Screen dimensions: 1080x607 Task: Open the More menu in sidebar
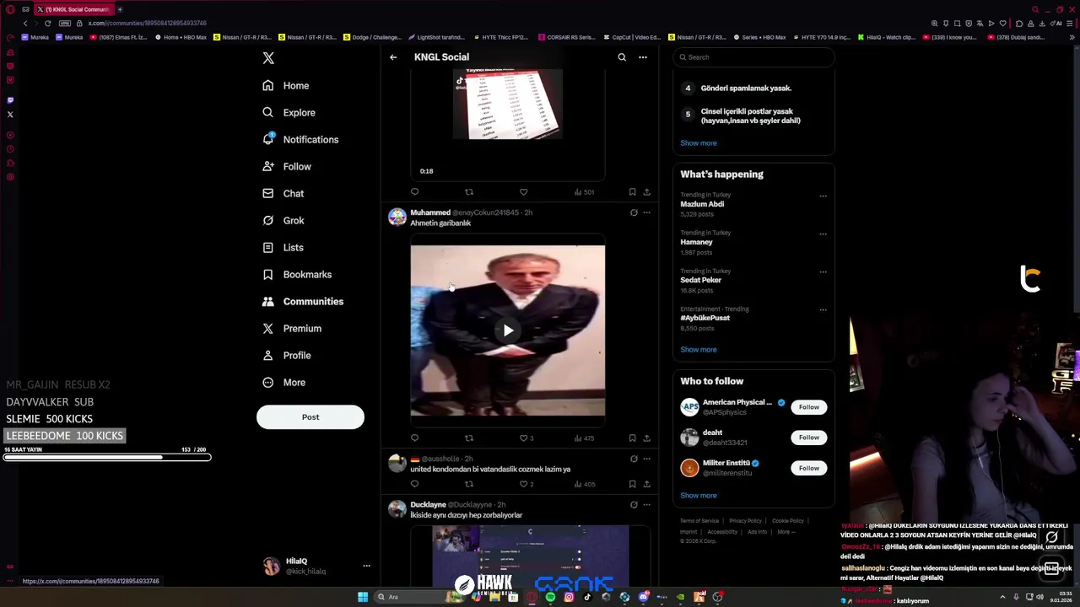point(284,382)
